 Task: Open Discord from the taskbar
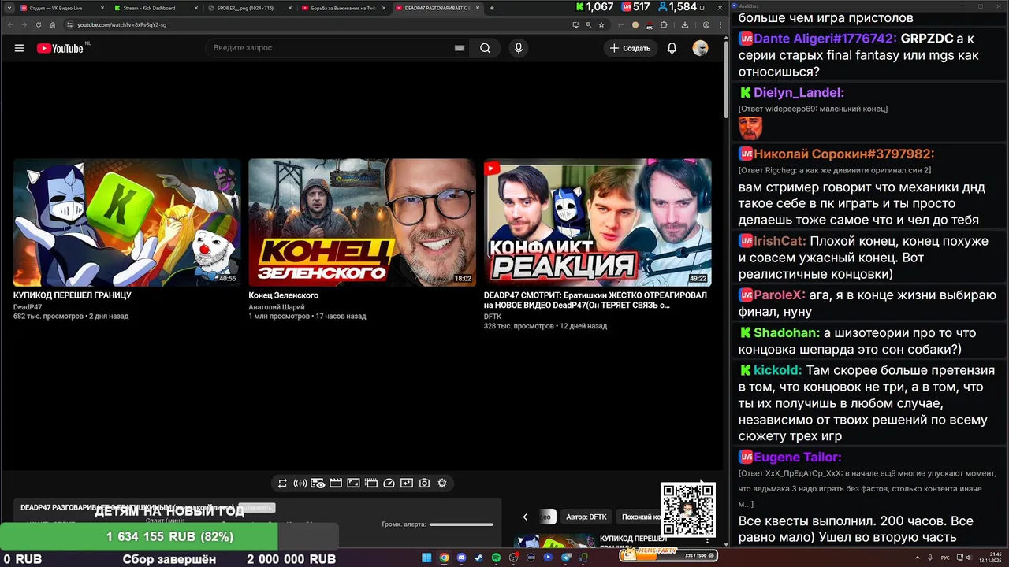[x=461, y=558]
